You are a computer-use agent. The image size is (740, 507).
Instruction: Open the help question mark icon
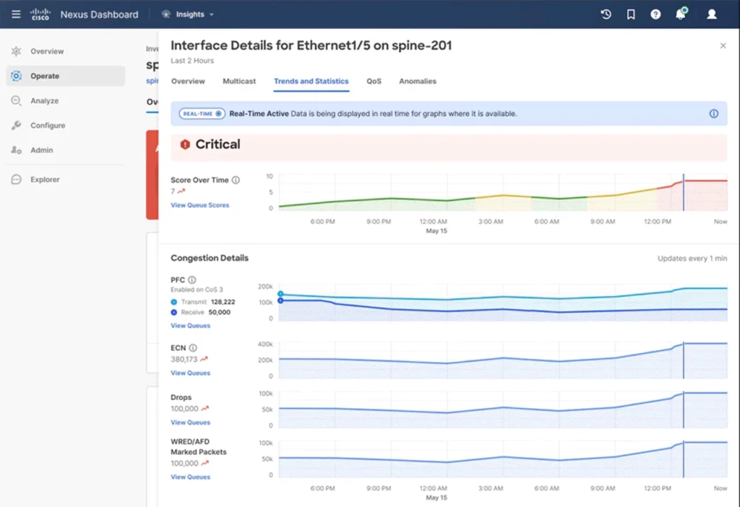(655, 14)
